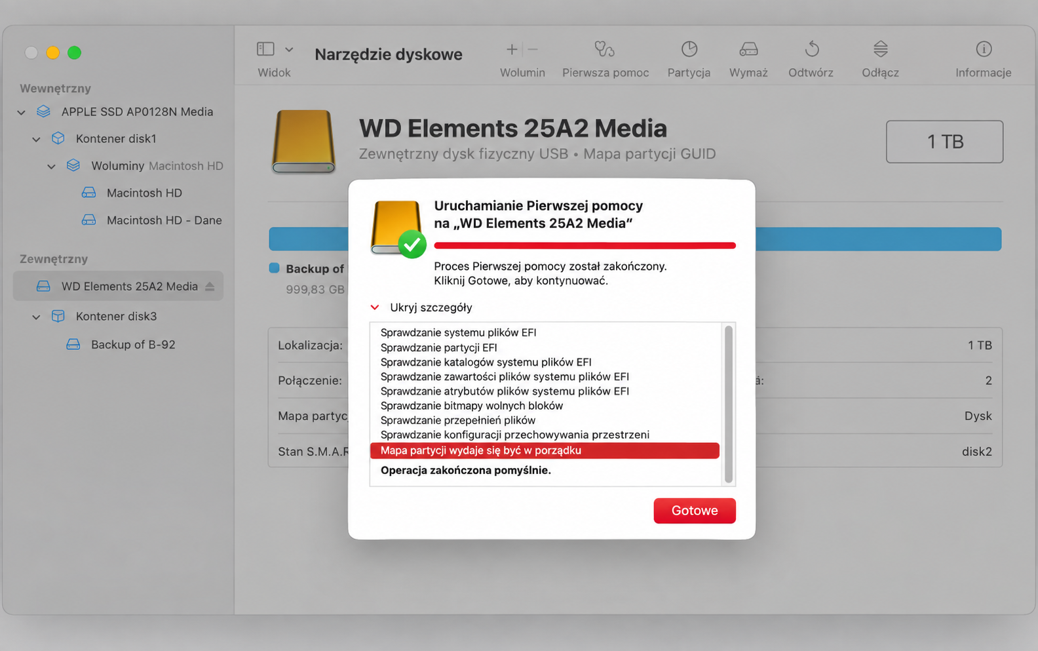Viewport: 1038px width, 651px height.
Task: Click the blue disk usage bar
Action: click(635, 239)
